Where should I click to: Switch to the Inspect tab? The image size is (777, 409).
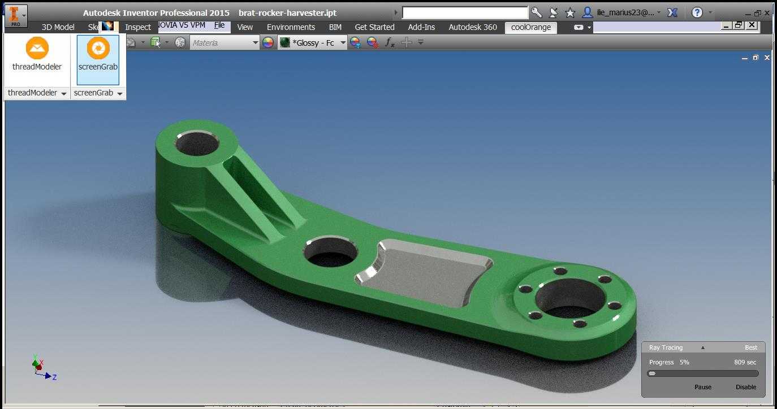tap(138, 27)
